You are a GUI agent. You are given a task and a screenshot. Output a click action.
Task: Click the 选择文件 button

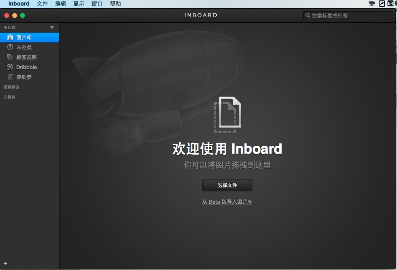[227, 185]
